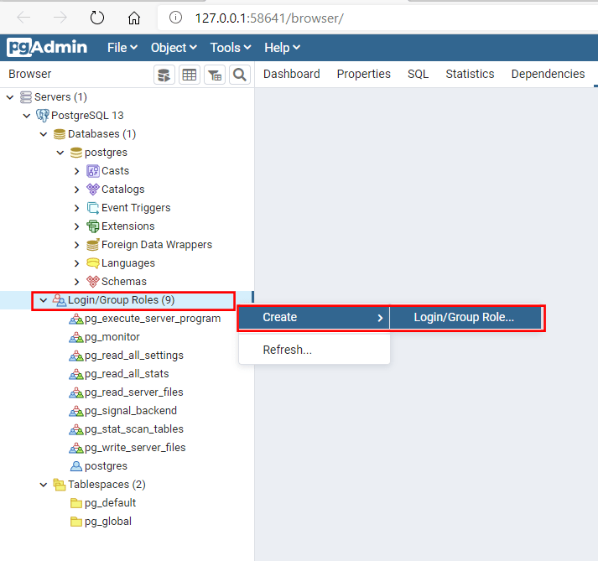This screenshot has height=561, width=598.
Task: Click the Query Tool toolbar icon
Action: tap(164, 75)
